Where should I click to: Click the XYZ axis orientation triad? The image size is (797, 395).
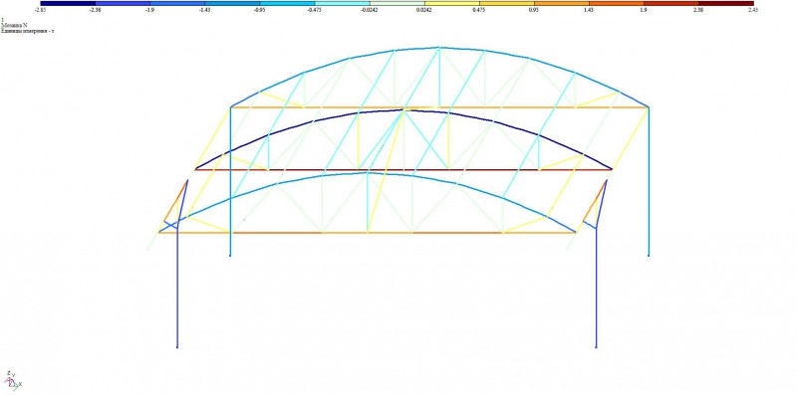pos(13,380)
